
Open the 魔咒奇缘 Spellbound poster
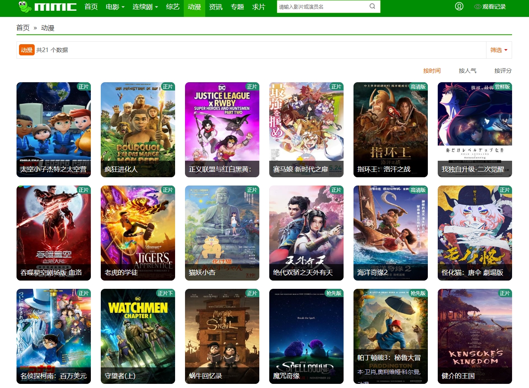pyautogui.click(x=306, y=336)
